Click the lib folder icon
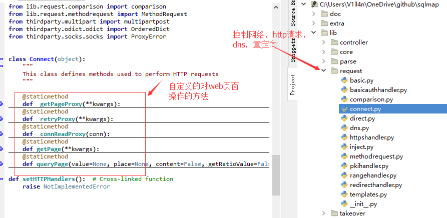 point(324,32)
